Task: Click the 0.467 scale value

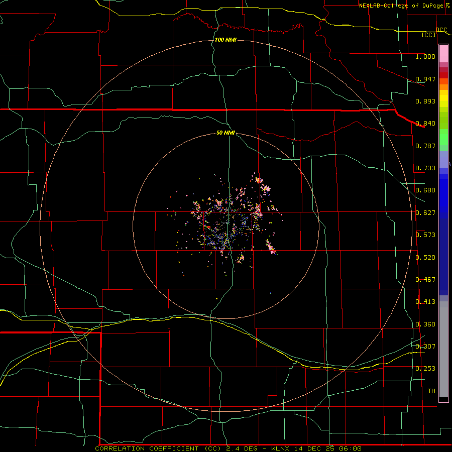Action: tap(425, 280)
